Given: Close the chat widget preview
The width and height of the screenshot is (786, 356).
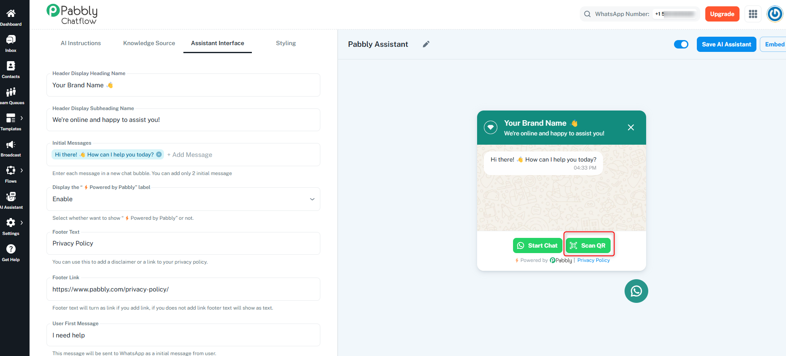Looking at the screenshot, I should [631, 127].
